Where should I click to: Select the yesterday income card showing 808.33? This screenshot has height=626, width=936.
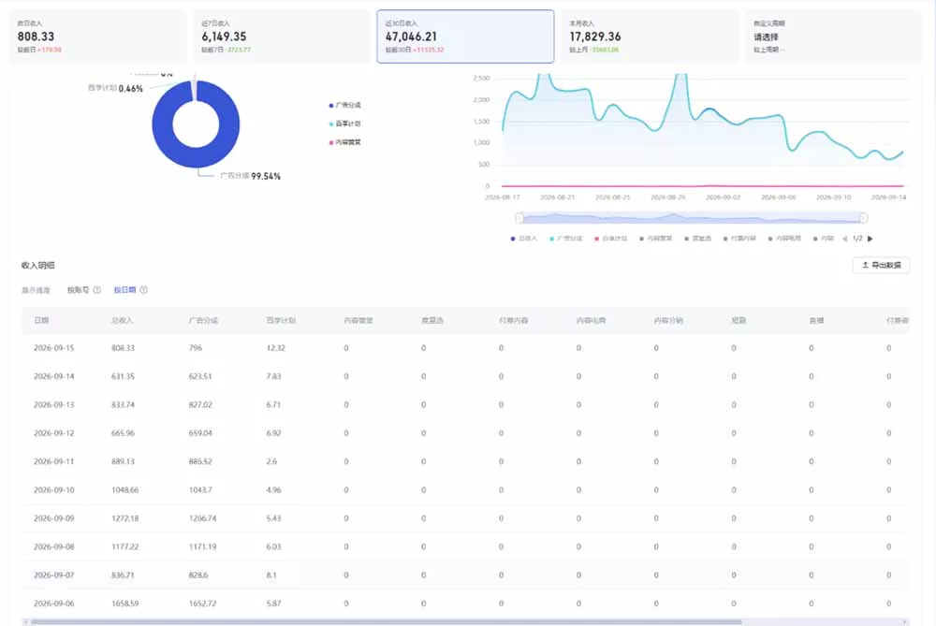(97, 36)
